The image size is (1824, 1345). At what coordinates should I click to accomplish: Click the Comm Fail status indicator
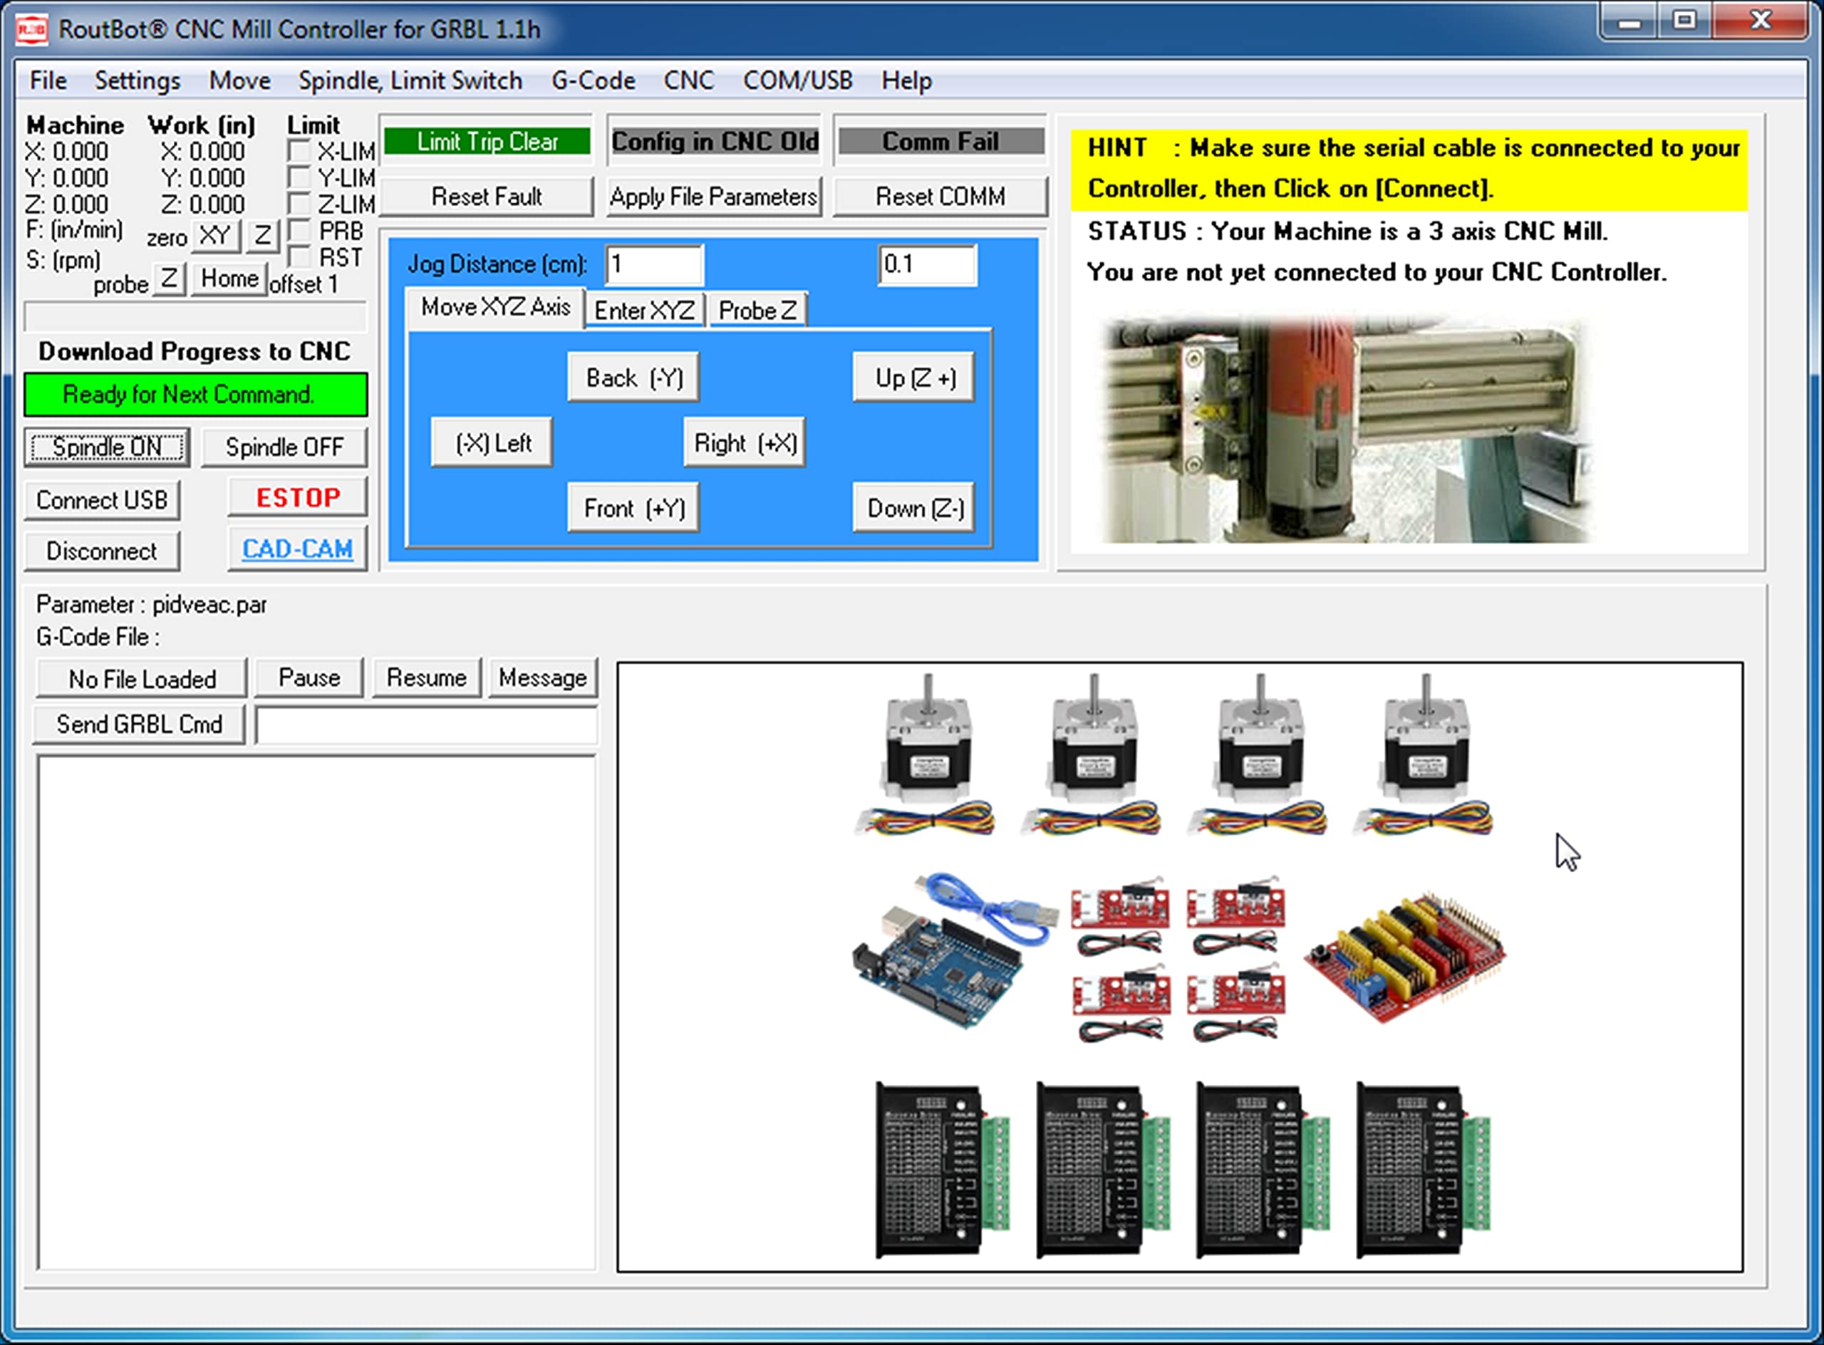pos(940,142)
